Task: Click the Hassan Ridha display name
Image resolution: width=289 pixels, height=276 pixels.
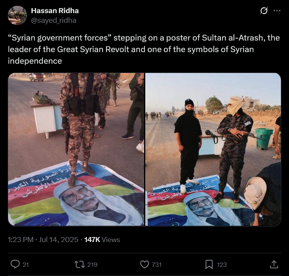Action: (x=55, y=11)
